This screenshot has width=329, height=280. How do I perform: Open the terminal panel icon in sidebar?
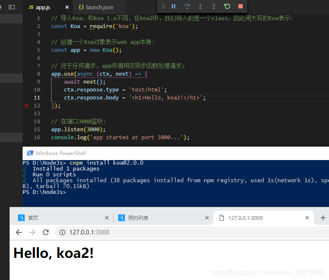point(12,7)
